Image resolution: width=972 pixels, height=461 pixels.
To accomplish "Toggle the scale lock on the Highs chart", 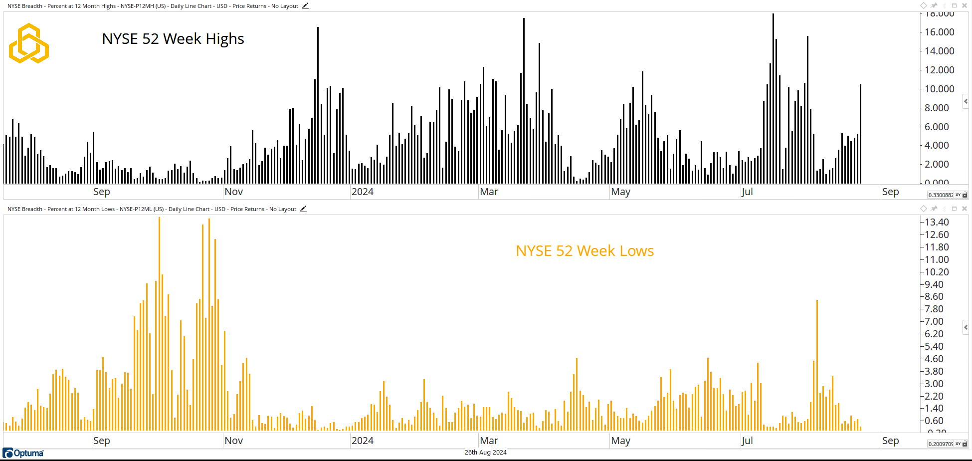I will pyautogui.click(x=965, y=195).
